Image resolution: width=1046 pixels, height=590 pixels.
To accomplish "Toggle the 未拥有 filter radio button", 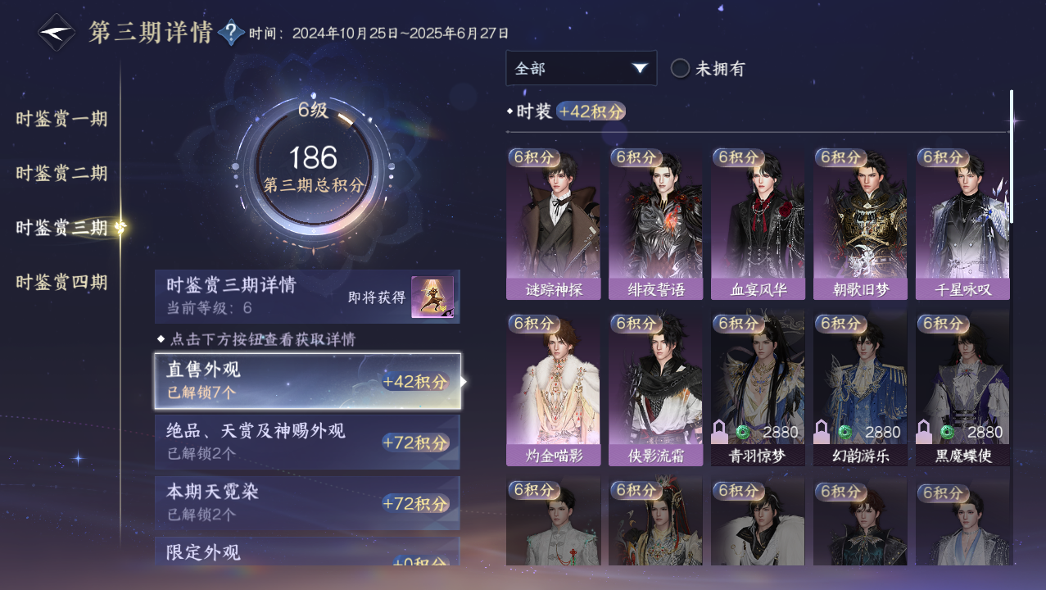I will coord(680,68).
